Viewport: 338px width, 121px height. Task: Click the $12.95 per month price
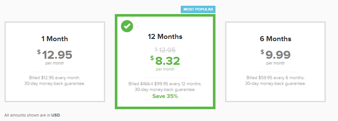55,55
